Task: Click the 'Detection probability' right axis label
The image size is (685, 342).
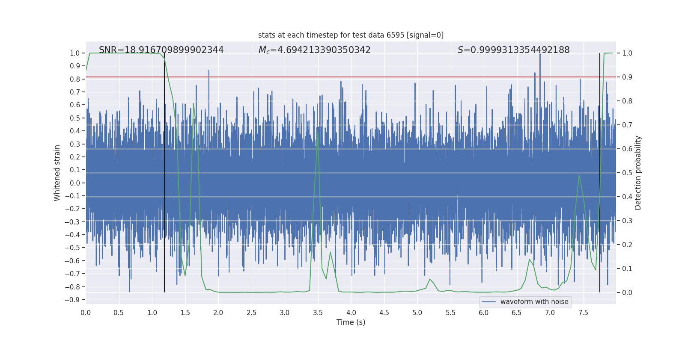Action: pyautogui.click(x=638, y=173)
